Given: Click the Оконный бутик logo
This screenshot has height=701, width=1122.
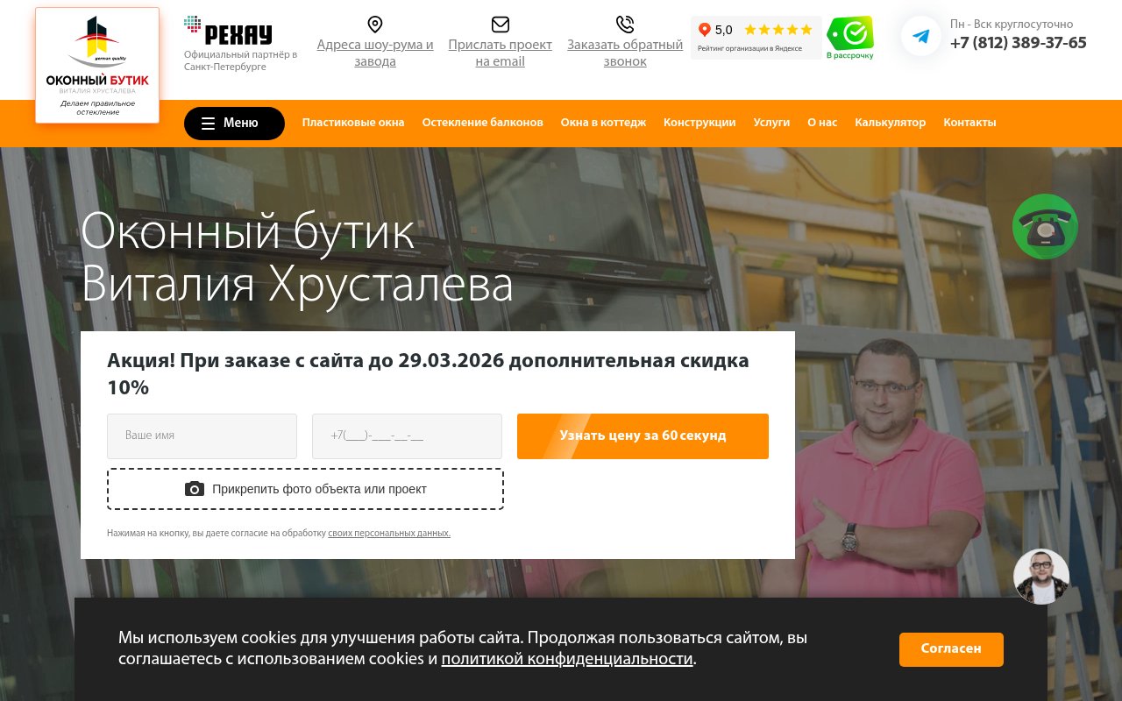Looking at the screenshot, I should pyautogui.click(x=97, y=66).
